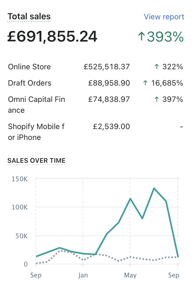Click Shopify Mobile for iPhone label
This screenshot has height=285, width=193.
36,132
